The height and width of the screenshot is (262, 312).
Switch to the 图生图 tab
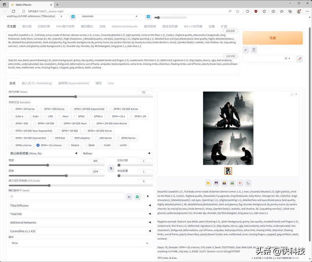[x=27, y=26]
